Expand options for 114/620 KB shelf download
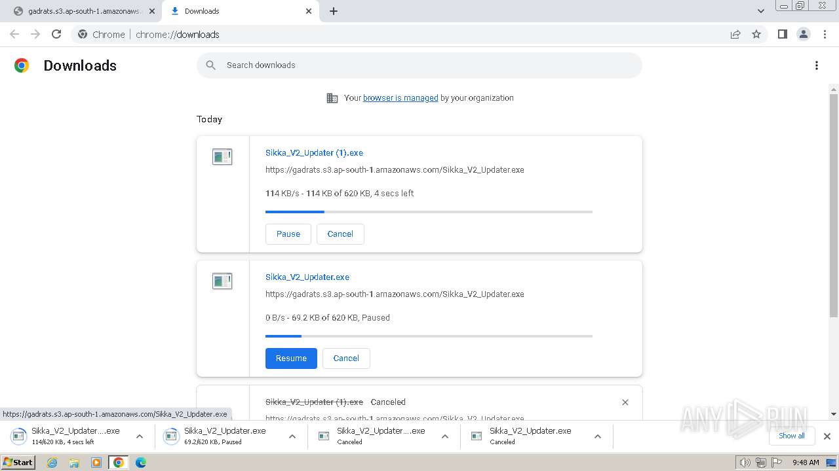The width and height of the screenshot is (839, 471). [139, 436]
